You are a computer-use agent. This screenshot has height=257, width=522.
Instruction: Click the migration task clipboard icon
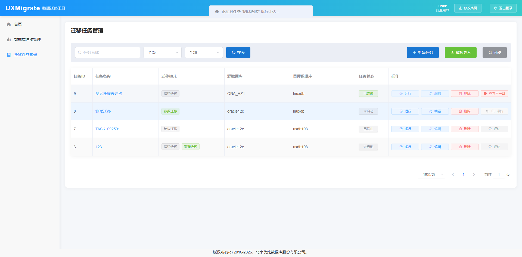9,55
